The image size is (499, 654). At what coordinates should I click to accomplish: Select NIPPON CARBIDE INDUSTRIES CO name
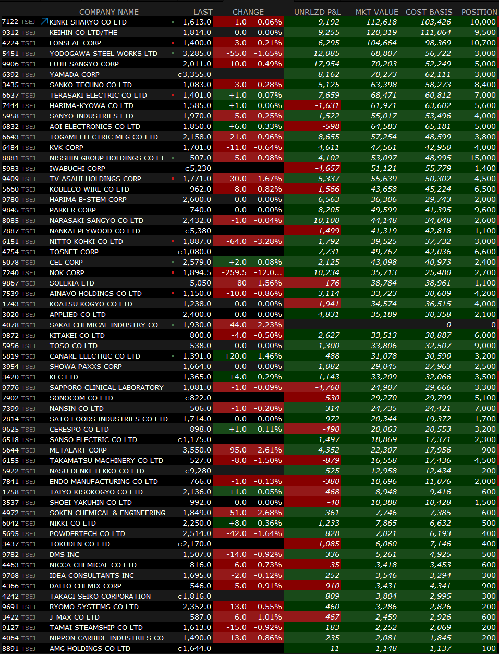pos(106,638)
